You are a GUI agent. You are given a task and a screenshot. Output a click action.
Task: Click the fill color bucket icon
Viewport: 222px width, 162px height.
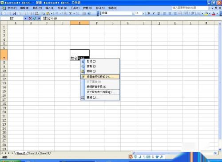coord(206,13)
